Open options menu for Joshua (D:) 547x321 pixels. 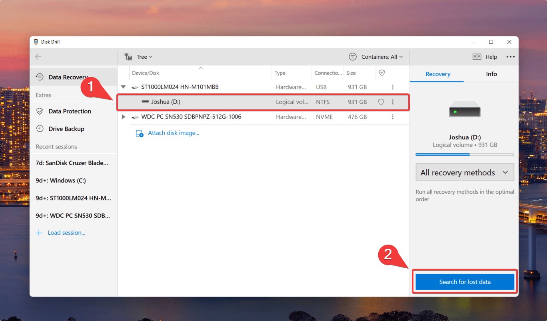[x=393, y=102]
